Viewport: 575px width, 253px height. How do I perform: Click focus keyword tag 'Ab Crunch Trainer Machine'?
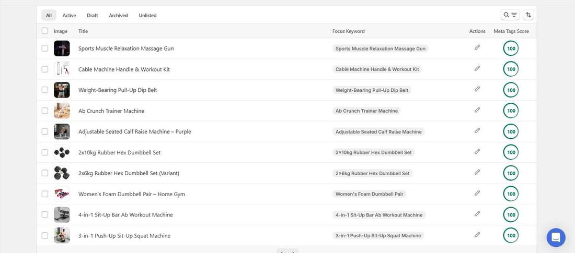tap(367, 111)
